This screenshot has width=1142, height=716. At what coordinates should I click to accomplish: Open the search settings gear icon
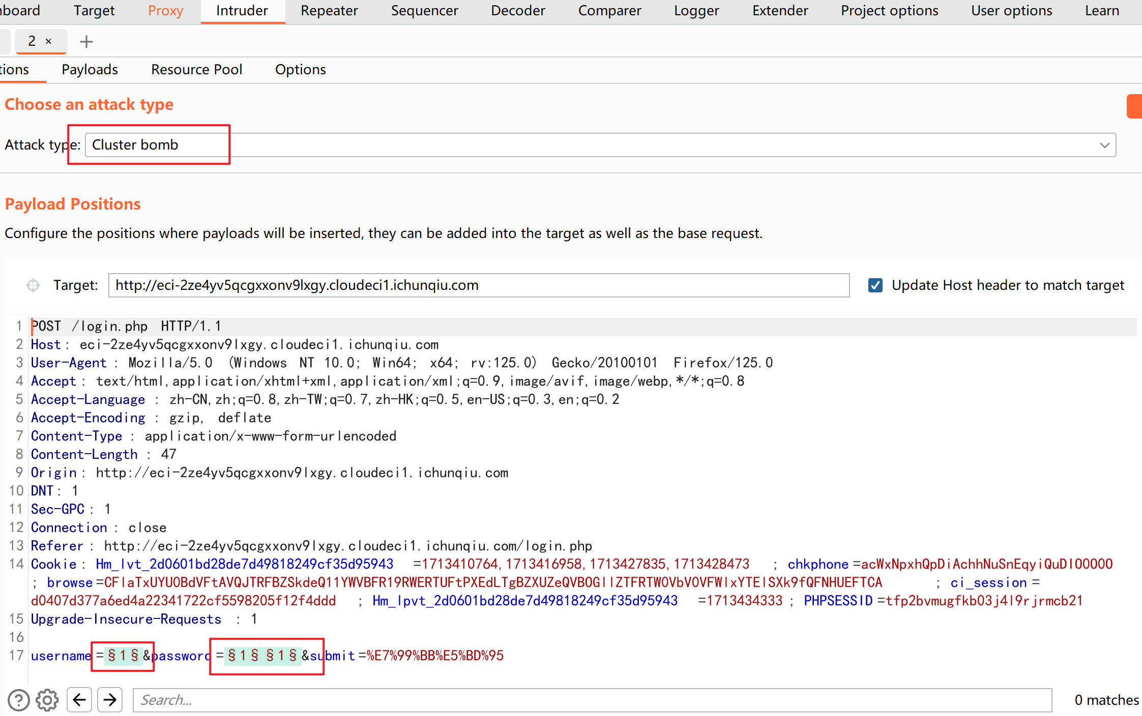click(47, 700)
